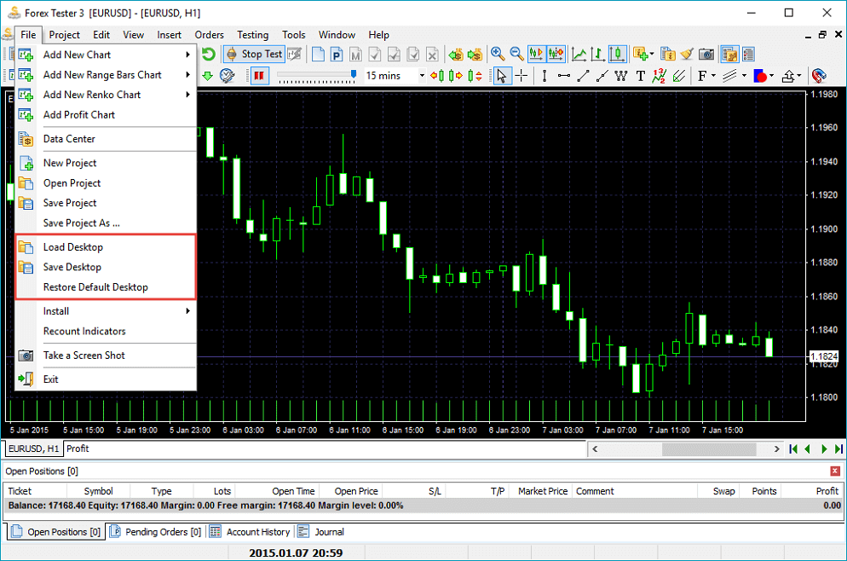Zoom out of the chart
This screenshot has width=847, height=561.
coord(517,54)
